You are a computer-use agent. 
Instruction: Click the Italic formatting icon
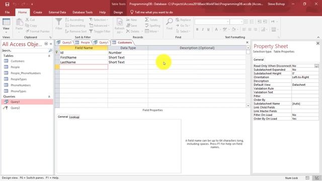203,29
